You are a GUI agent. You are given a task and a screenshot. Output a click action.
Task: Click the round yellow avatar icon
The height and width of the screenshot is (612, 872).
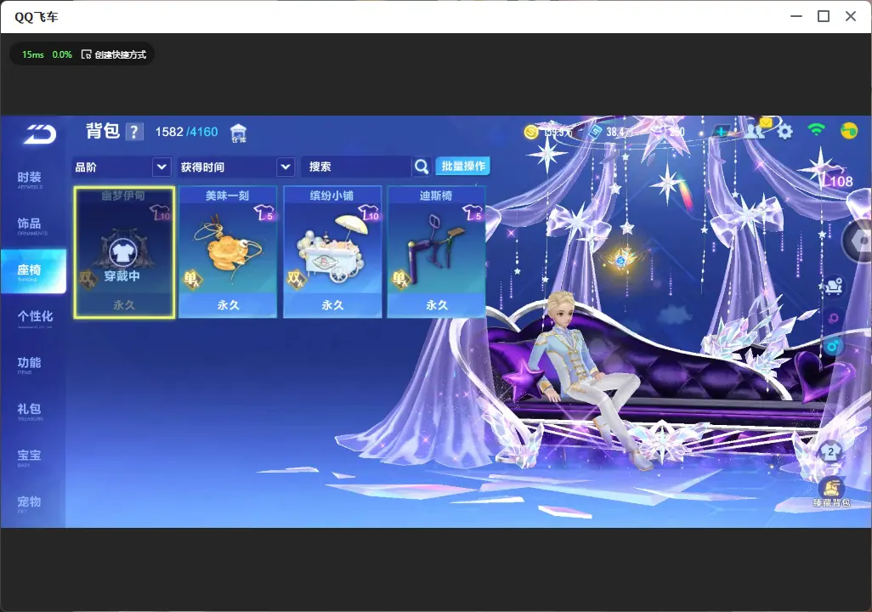coord(849,131)
